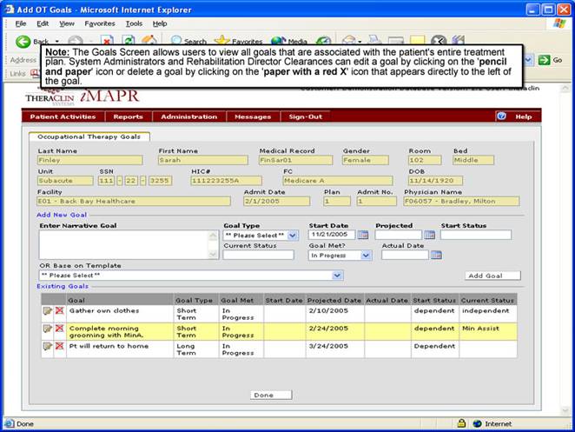
Task: Click the Add Goal button
Action: (492, 276)
